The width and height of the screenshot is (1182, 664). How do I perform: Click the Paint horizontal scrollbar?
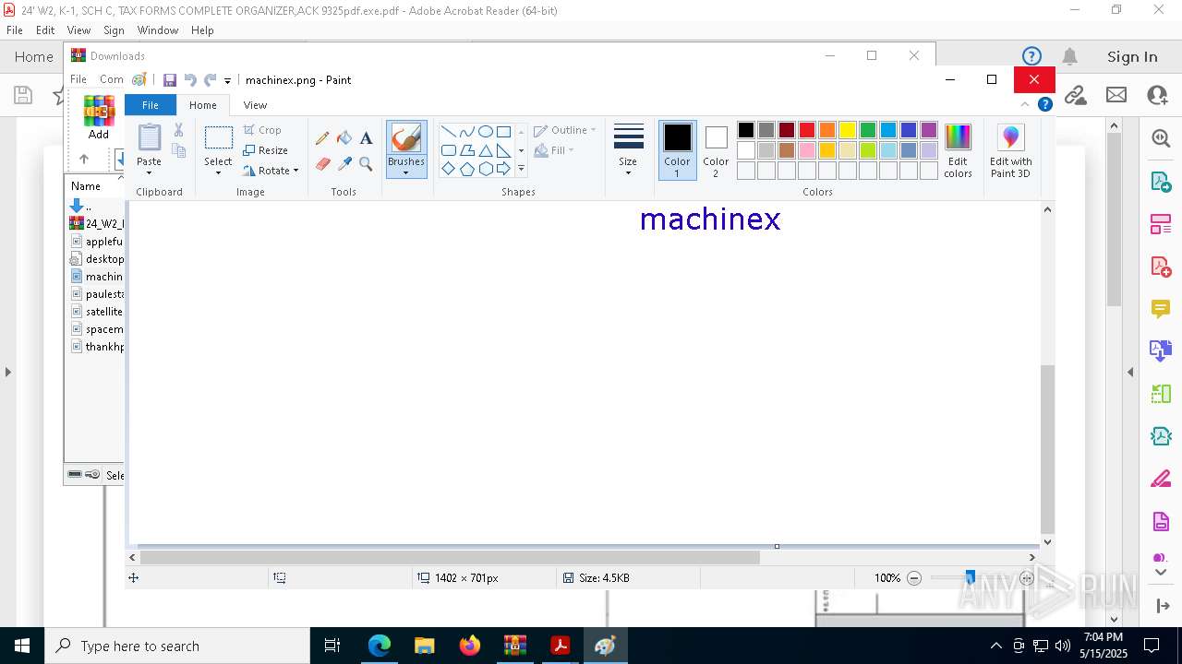[x=450, y=557]
